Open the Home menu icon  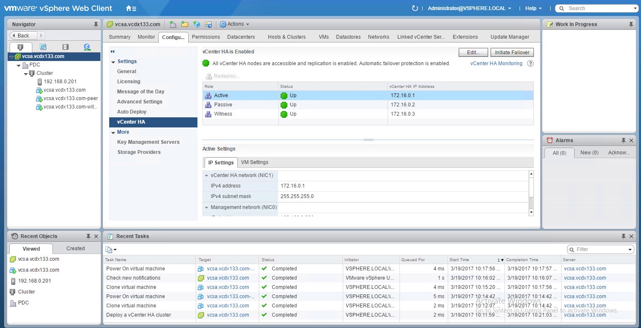point(131,8)
